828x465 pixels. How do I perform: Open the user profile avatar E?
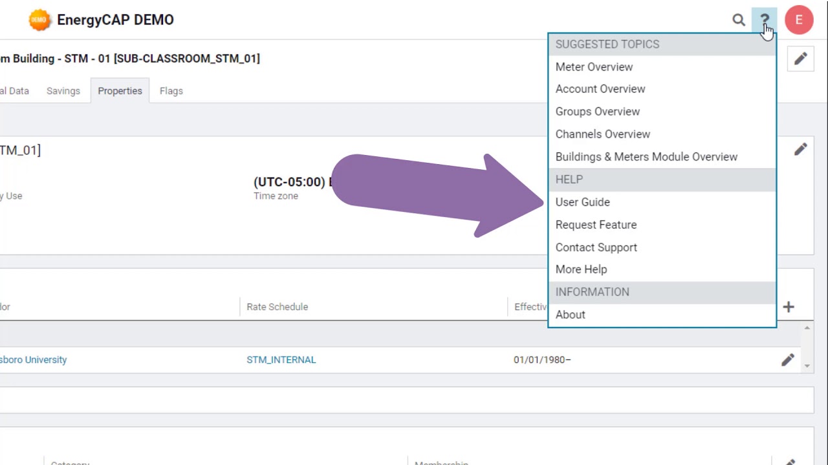tap(799, 20)
